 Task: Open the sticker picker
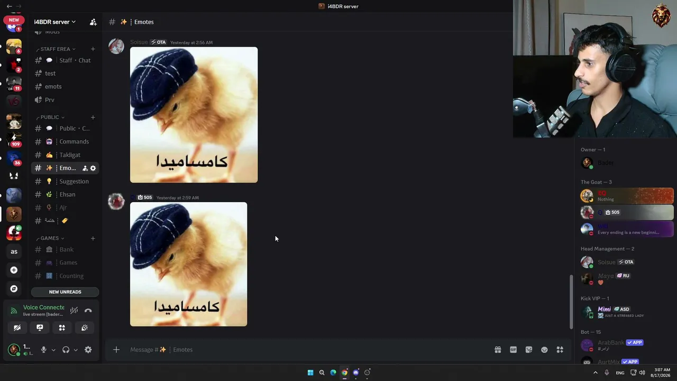529,350
